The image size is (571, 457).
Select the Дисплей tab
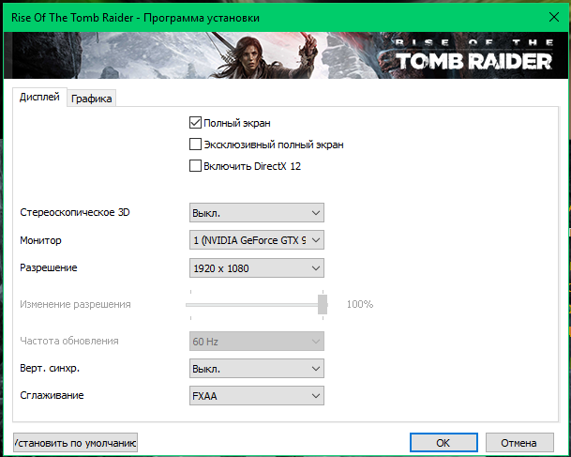coord(39,97)
